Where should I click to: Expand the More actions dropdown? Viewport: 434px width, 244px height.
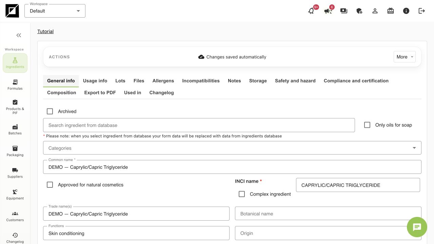[405, 57]
